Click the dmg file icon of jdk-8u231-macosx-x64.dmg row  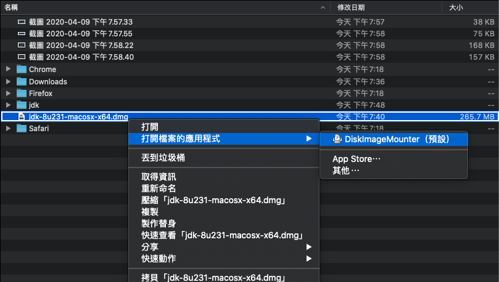[x=22, y=116]
